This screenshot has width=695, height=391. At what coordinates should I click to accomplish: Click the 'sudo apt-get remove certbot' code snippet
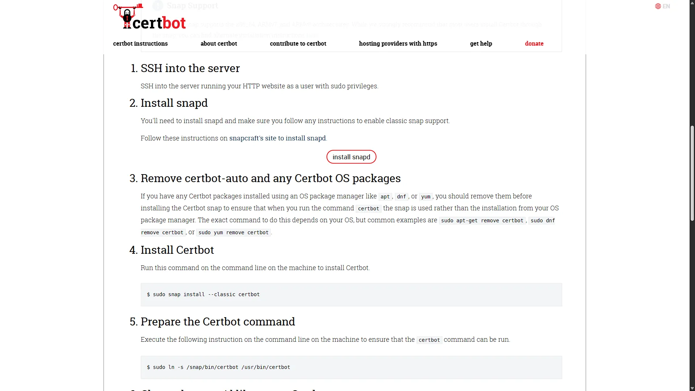point(482,220)
